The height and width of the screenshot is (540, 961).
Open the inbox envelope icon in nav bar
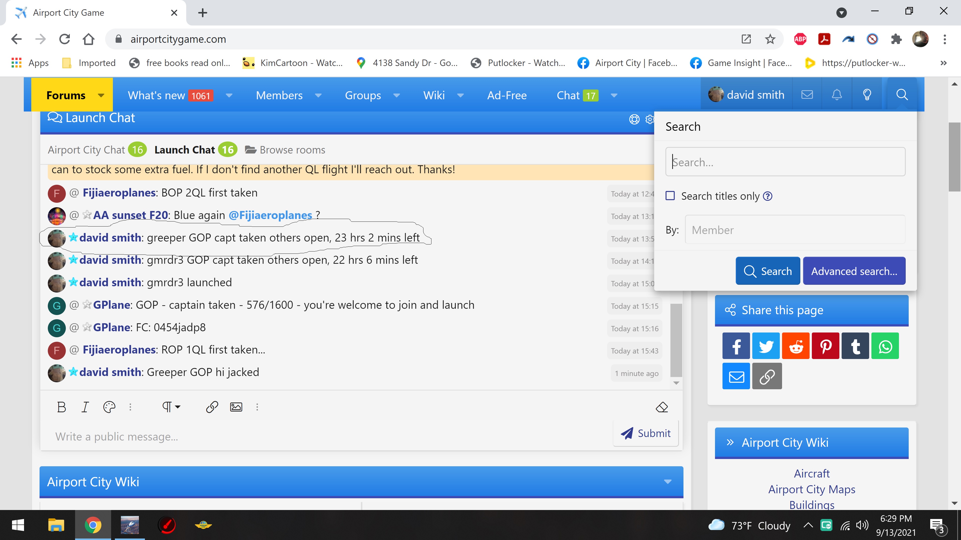pos(807,95)
